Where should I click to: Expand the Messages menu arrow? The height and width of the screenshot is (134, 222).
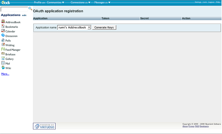(109, 2)
